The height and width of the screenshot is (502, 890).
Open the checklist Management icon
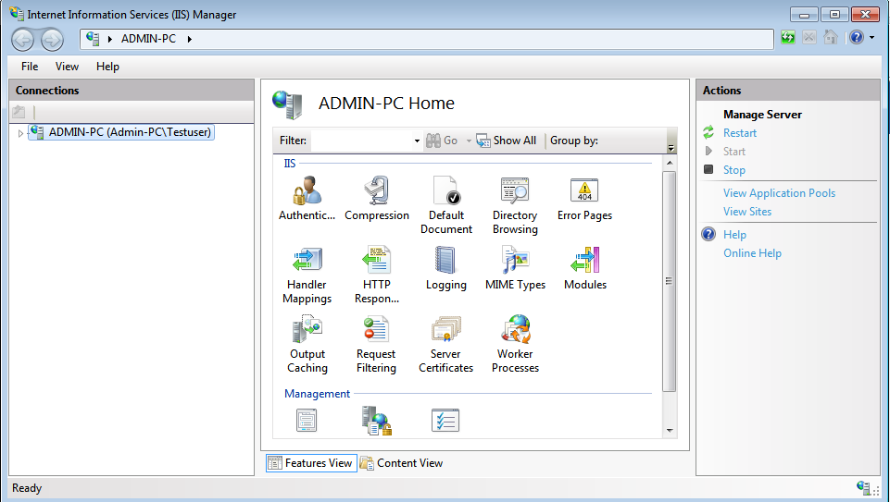tap(445, 421)
